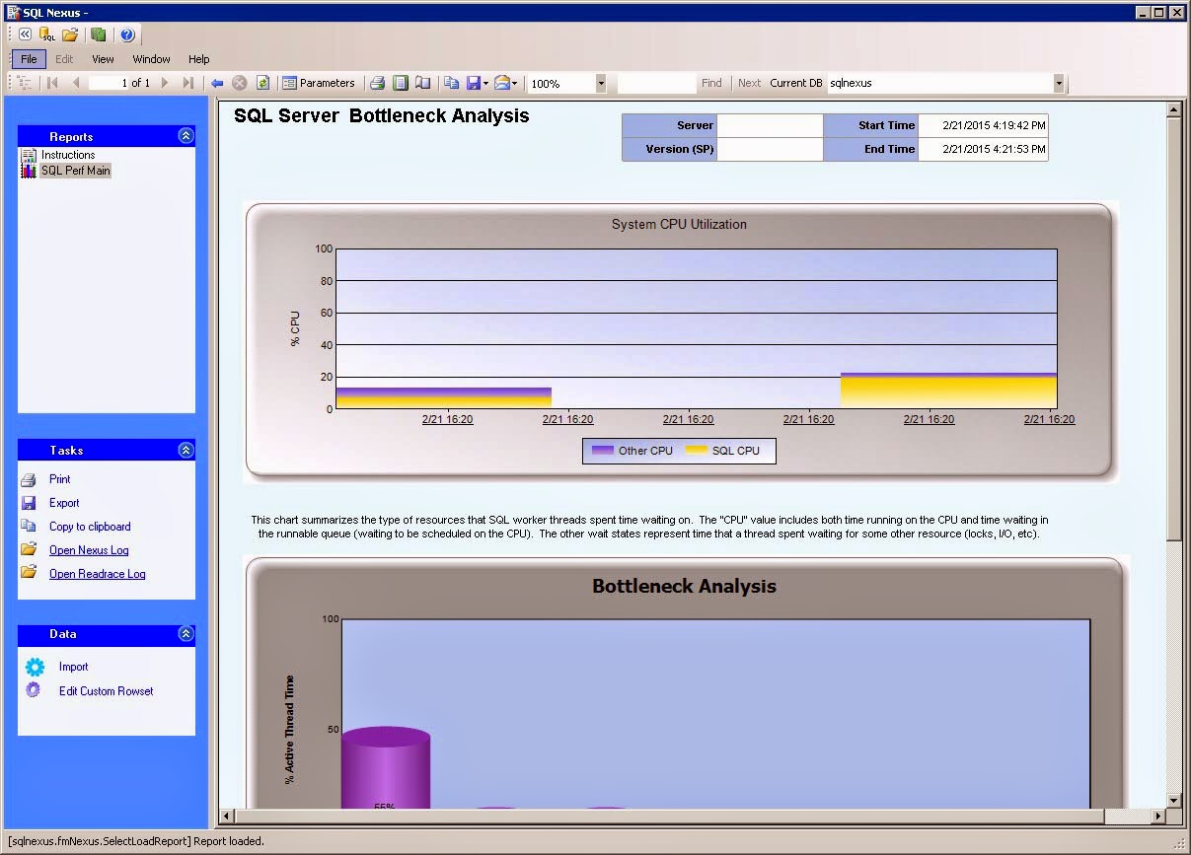Image resolution: width=1191 pixels, height=855 pixels.
Task: Open the Window menu
Action: (151, 59)
